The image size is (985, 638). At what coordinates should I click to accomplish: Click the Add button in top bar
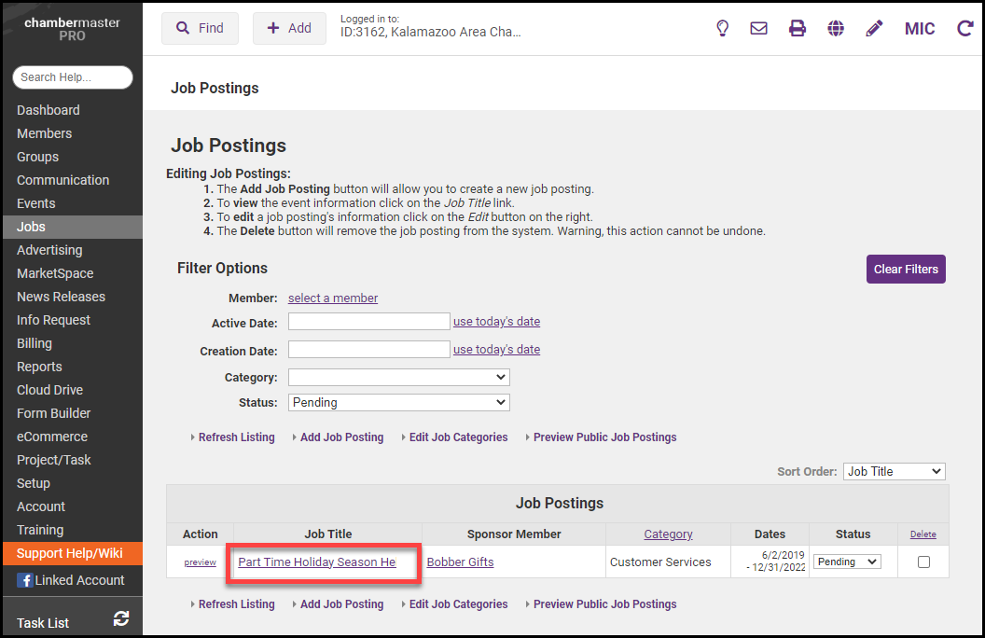point(289,28)
